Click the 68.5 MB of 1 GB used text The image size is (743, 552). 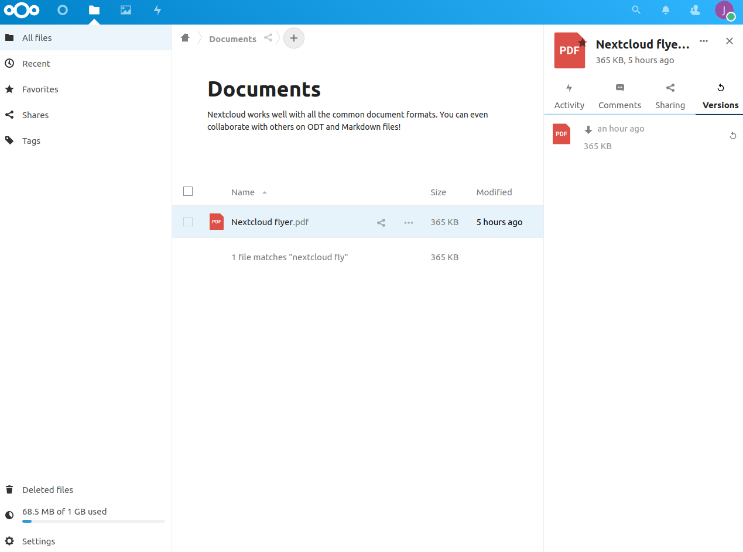click(x=64, y=512)
